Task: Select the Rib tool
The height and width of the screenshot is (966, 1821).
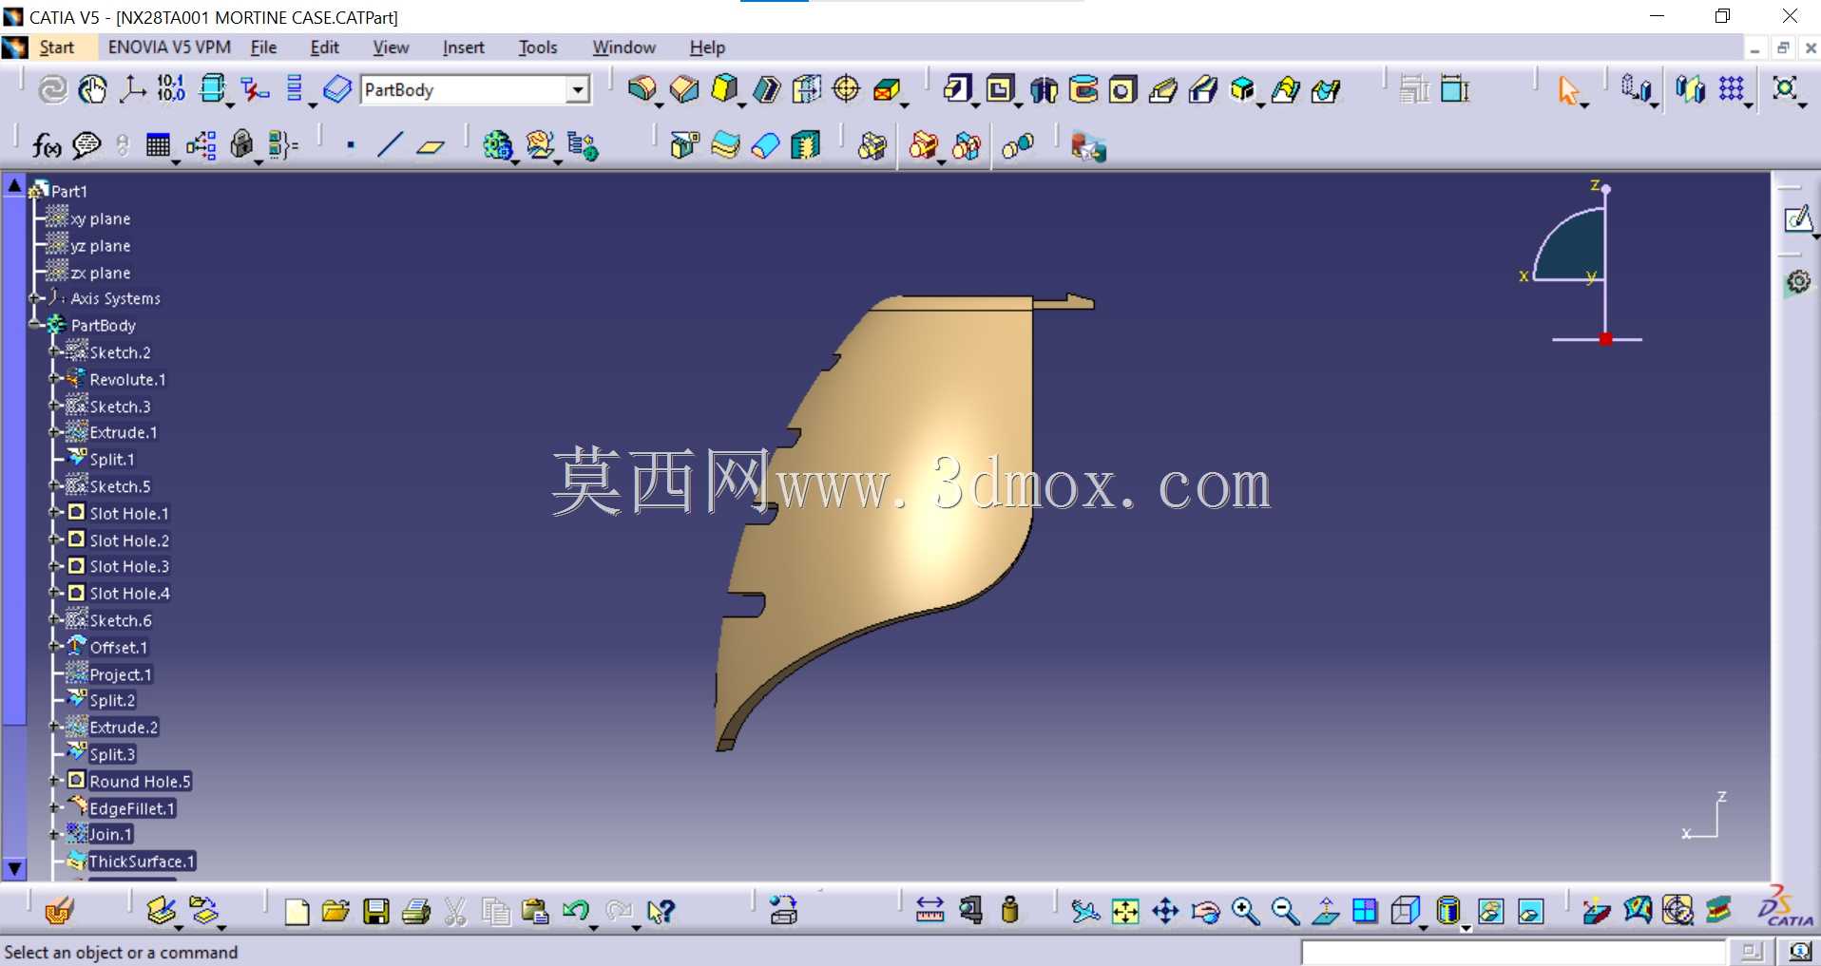Action: 1162,89
